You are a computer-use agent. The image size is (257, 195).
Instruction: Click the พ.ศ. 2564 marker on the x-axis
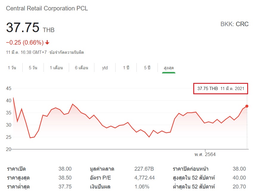(205, 155)
